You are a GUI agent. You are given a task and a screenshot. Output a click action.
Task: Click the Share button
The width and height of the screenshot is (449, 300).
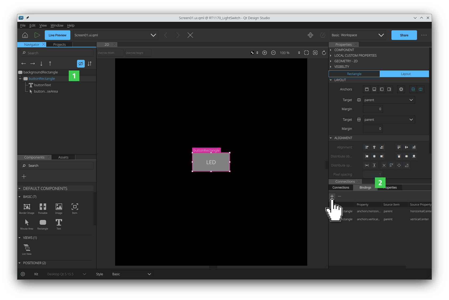404,35
